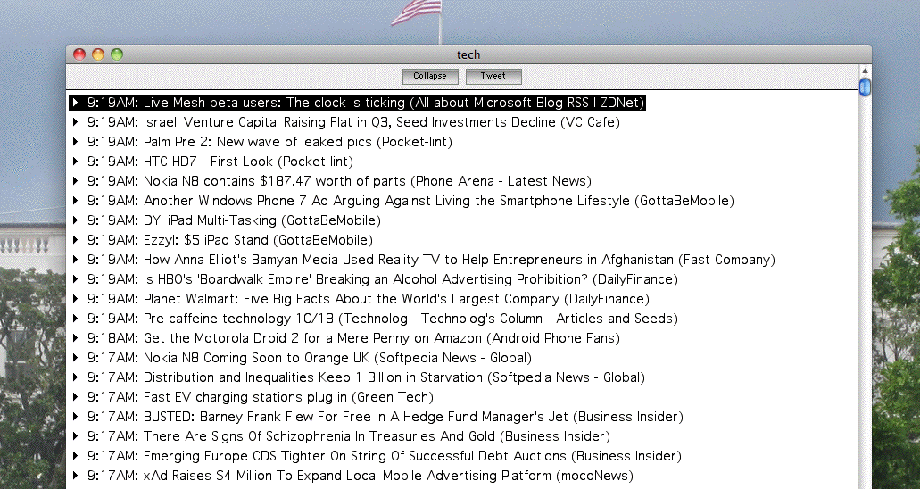Expand the Live Mesh beta users item
The height and width of the screenshot is (489, 920).
click(77, 103)
